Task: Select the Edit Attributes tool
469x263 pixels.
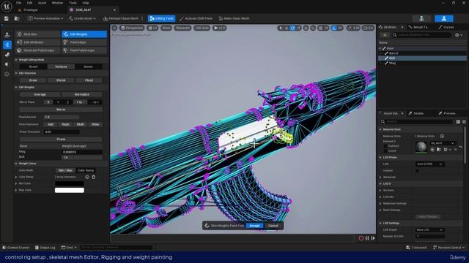Action: point(38,42)
